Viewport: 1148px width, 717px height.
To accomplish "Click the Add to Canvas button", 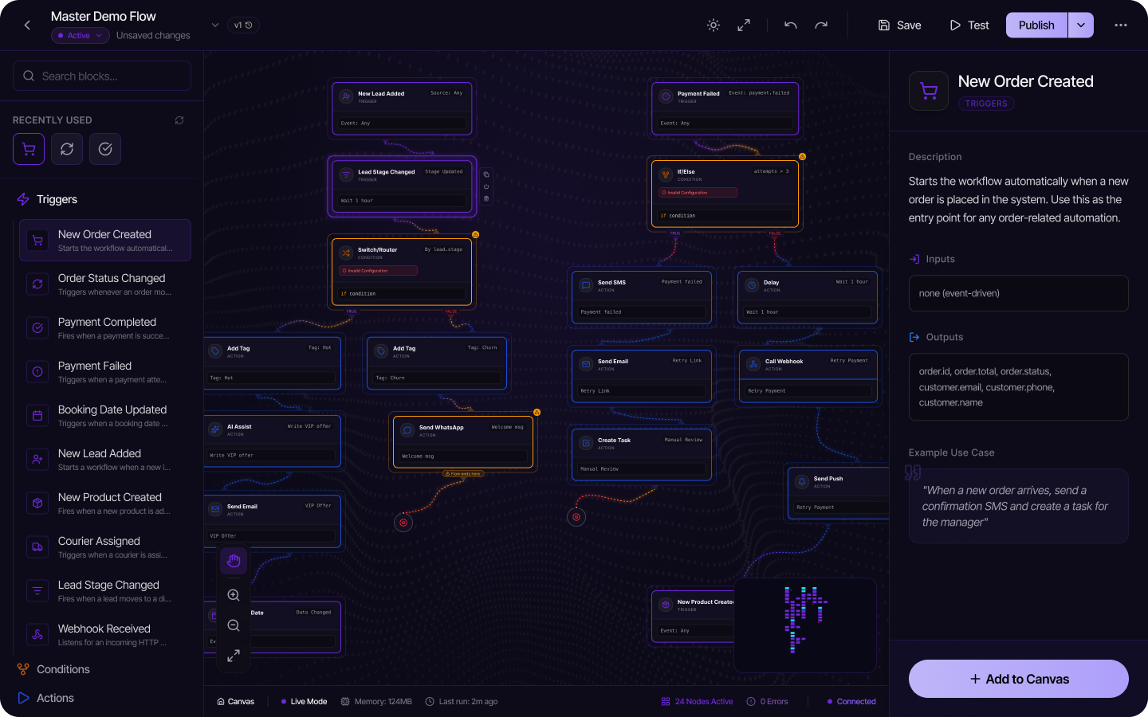I will [1018, 679].
